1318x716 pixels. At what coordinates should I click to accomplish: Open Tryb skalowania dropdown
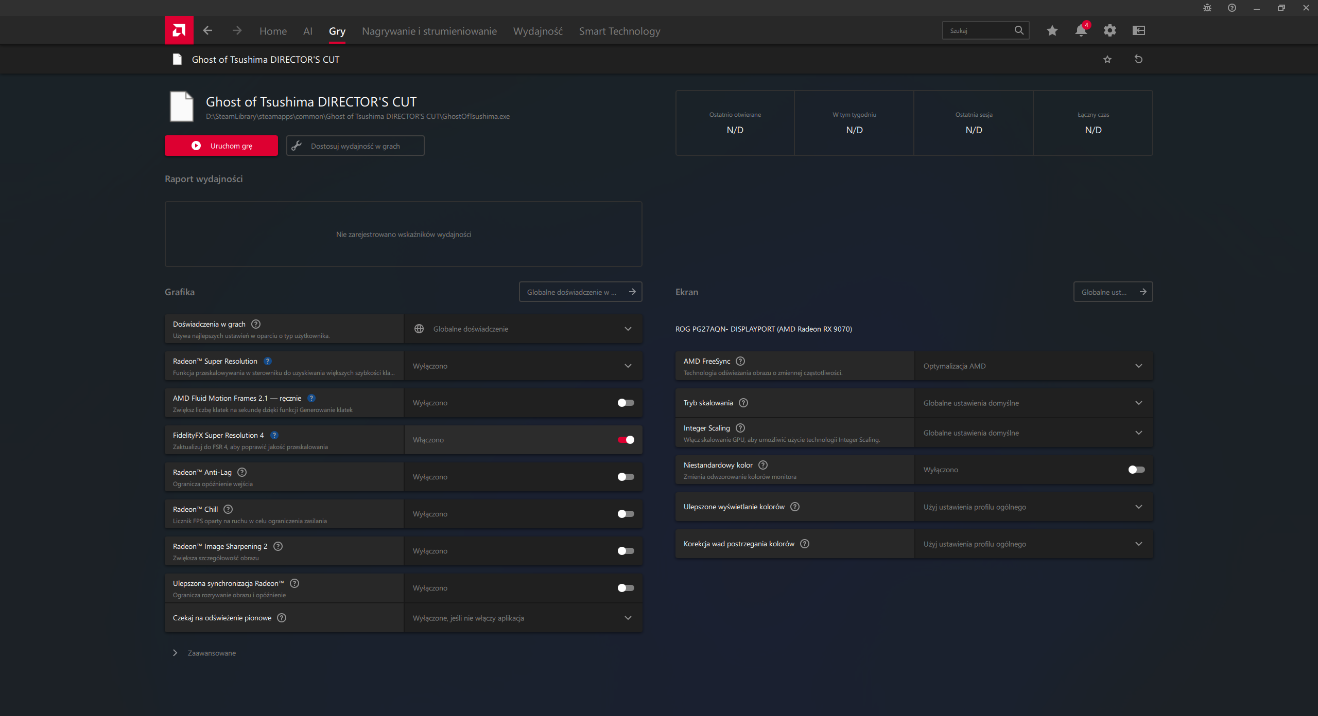(x=1034, y=403)
